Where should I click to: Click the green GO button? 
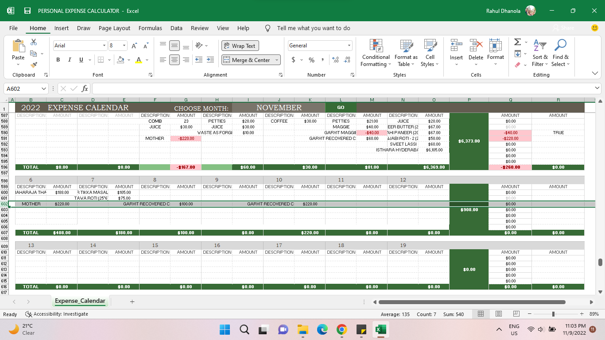(341, 107)
